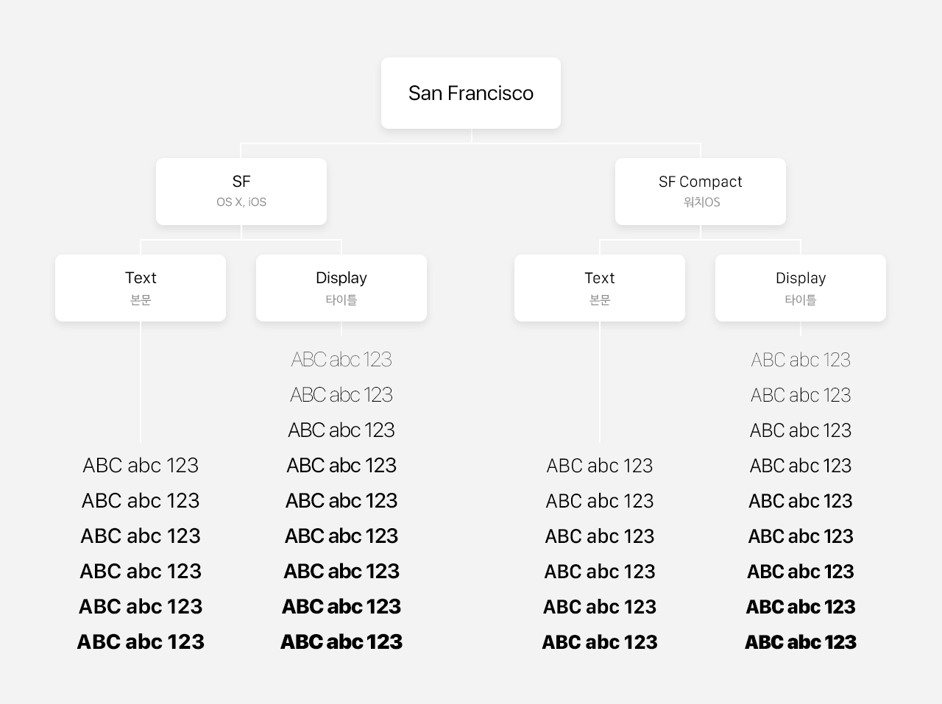Select the boldest SF Compact Text sample

click(600, 642)
